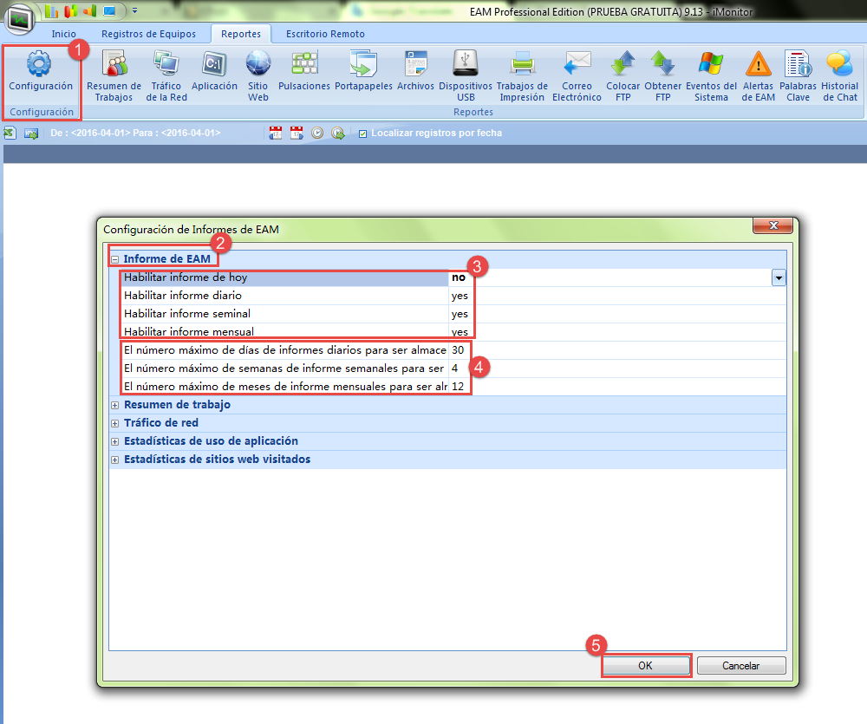Open the Obtener FTP report
The image size is (867, 724).
(663, 75)
